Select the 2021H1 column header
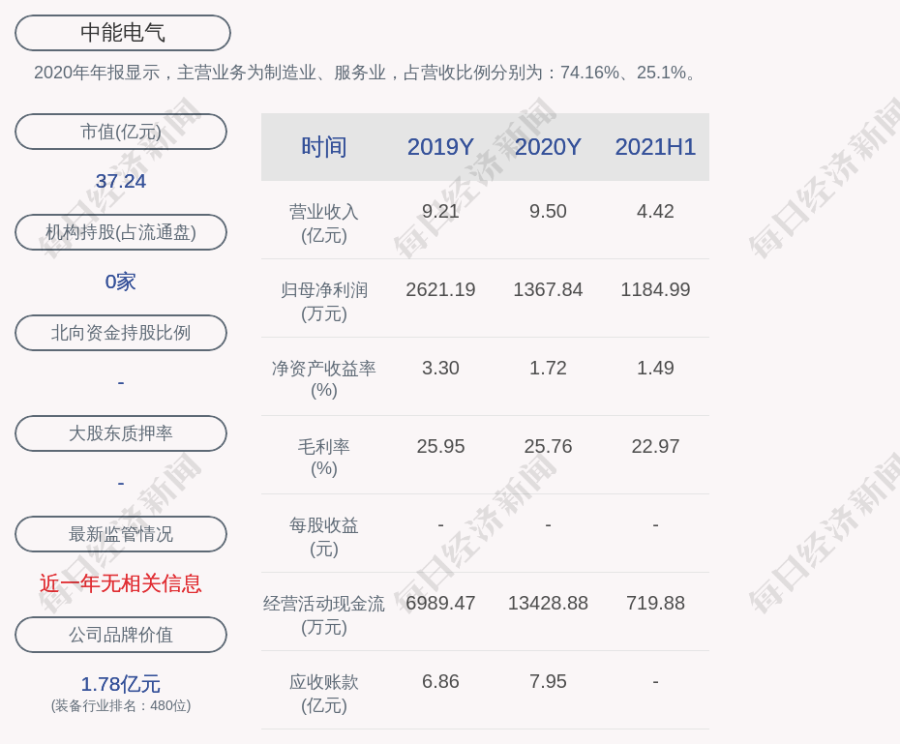This screenshot has width=900, height=744. point(655,147)
